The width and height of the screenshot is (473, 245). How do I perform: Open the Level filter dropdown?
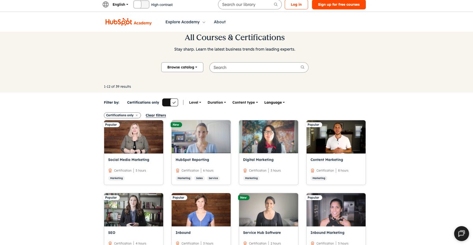pyautogui.click(x=195, y=102)
